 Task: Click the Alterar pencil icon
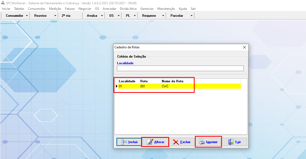point(150,142)
